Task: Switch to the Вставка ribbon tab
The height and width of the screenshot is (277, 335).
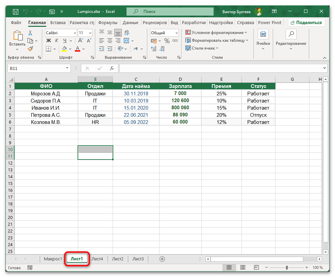Action: tap(57, 22)
